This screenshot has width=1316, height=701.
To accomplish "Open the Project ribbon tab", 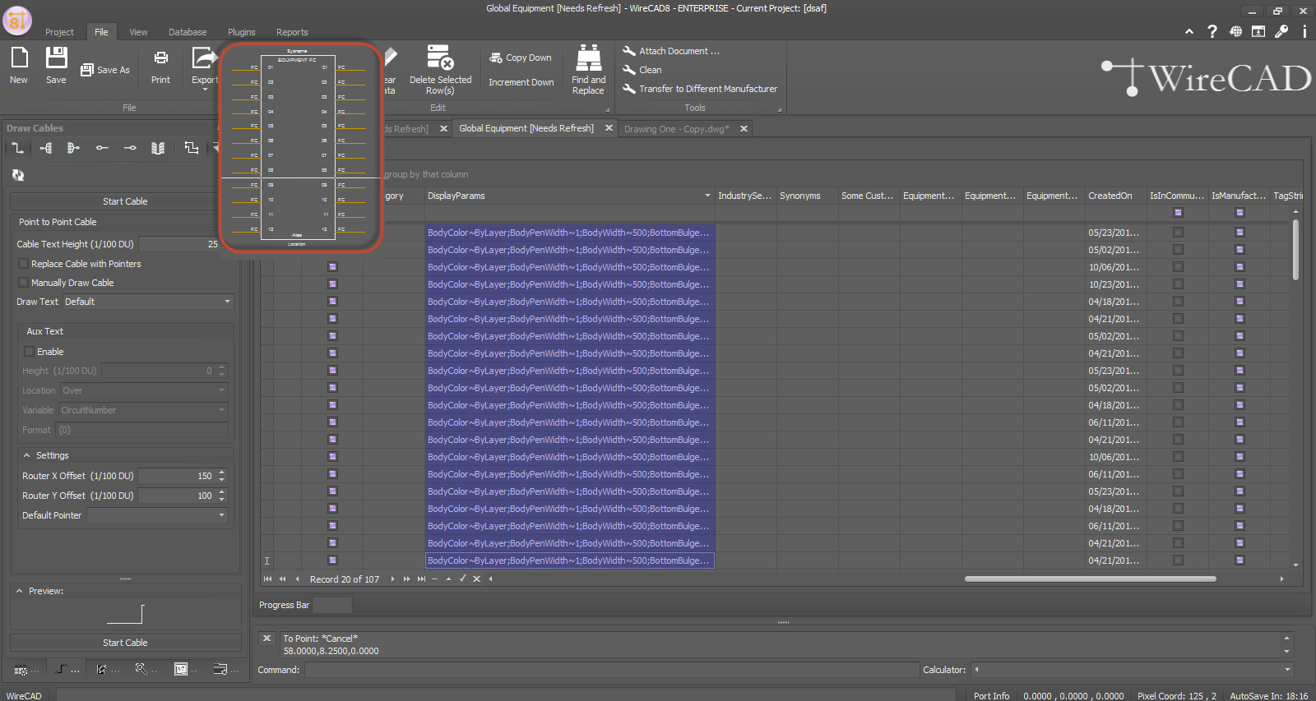I will 59,32.
